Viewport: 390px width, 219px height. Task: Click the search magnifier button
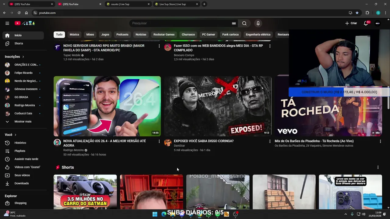(x=244, y=23)
